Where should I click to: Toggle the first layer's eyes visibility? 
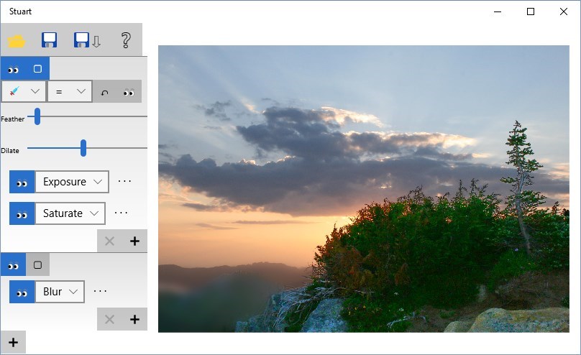[x=14, y=69]
